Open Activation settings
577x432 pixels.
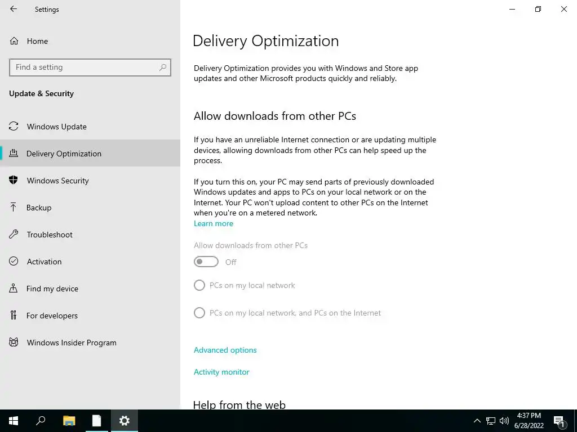click(x=90, y=261)
